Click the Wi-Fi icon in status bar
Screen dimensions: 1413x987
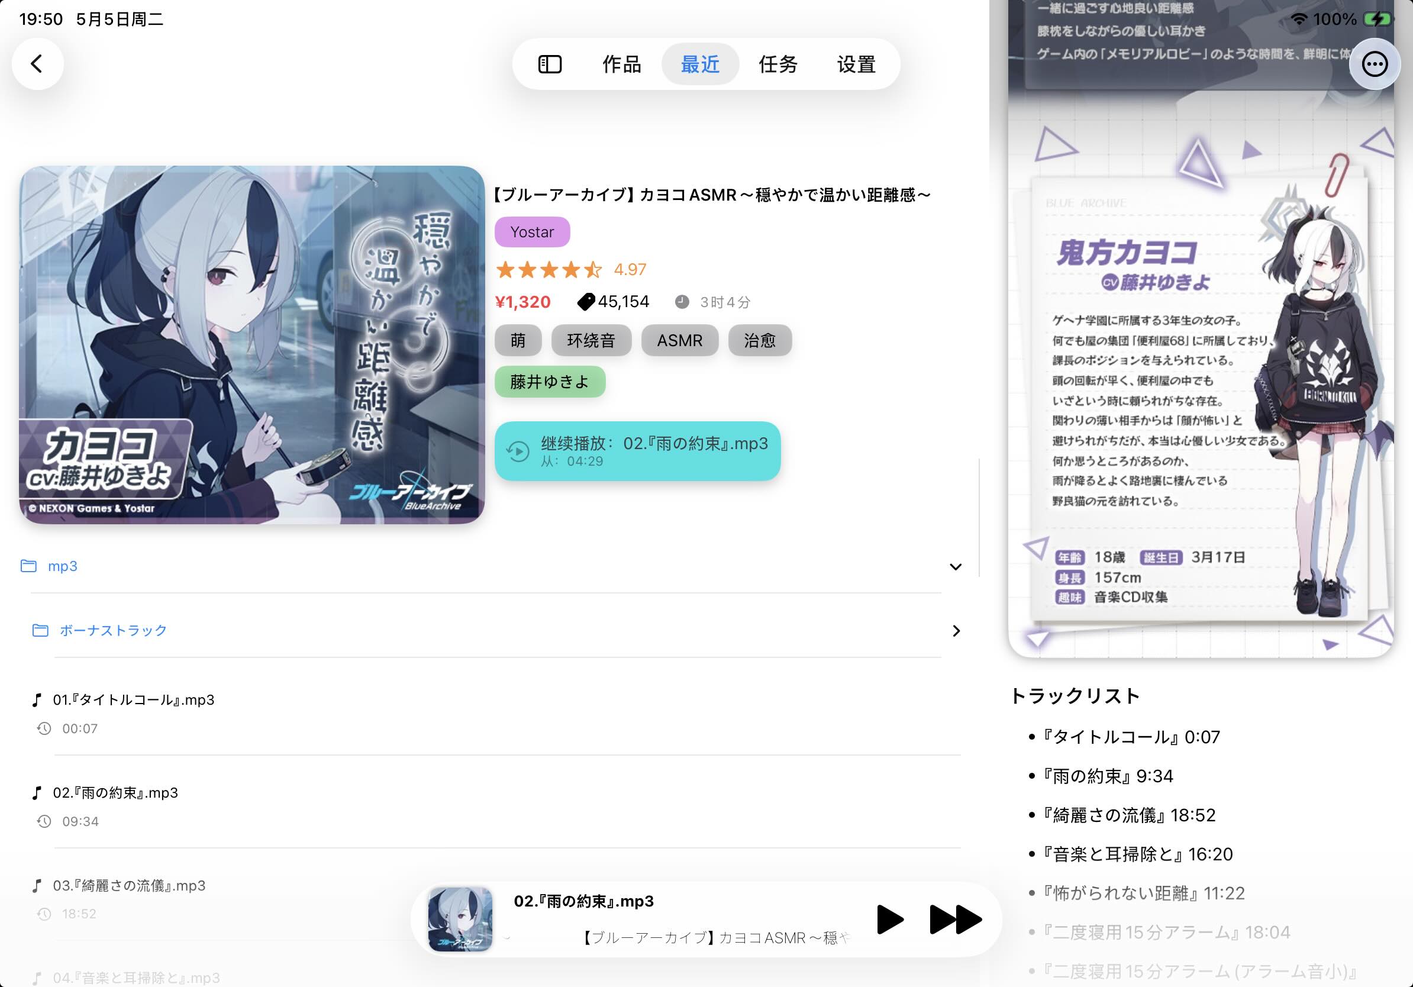[1299, 20]
